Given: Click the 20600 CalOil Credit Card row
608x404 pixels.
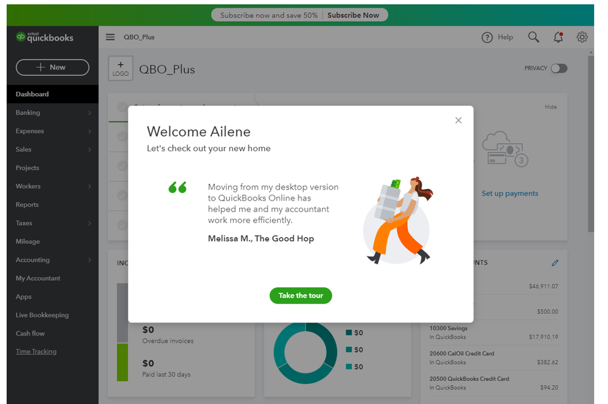Looking at the screenshot, I should [x=494, y=358].
